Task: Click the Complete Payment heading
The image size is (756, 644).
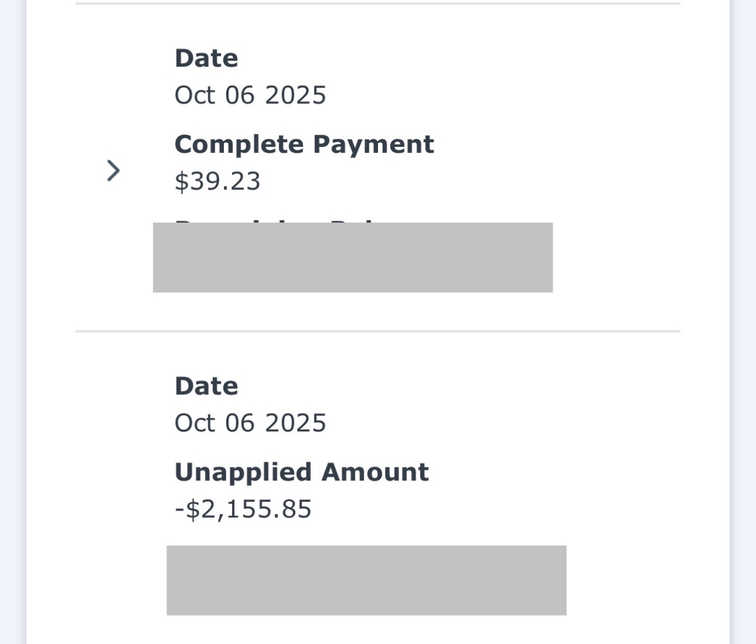Action: (304, 145)
